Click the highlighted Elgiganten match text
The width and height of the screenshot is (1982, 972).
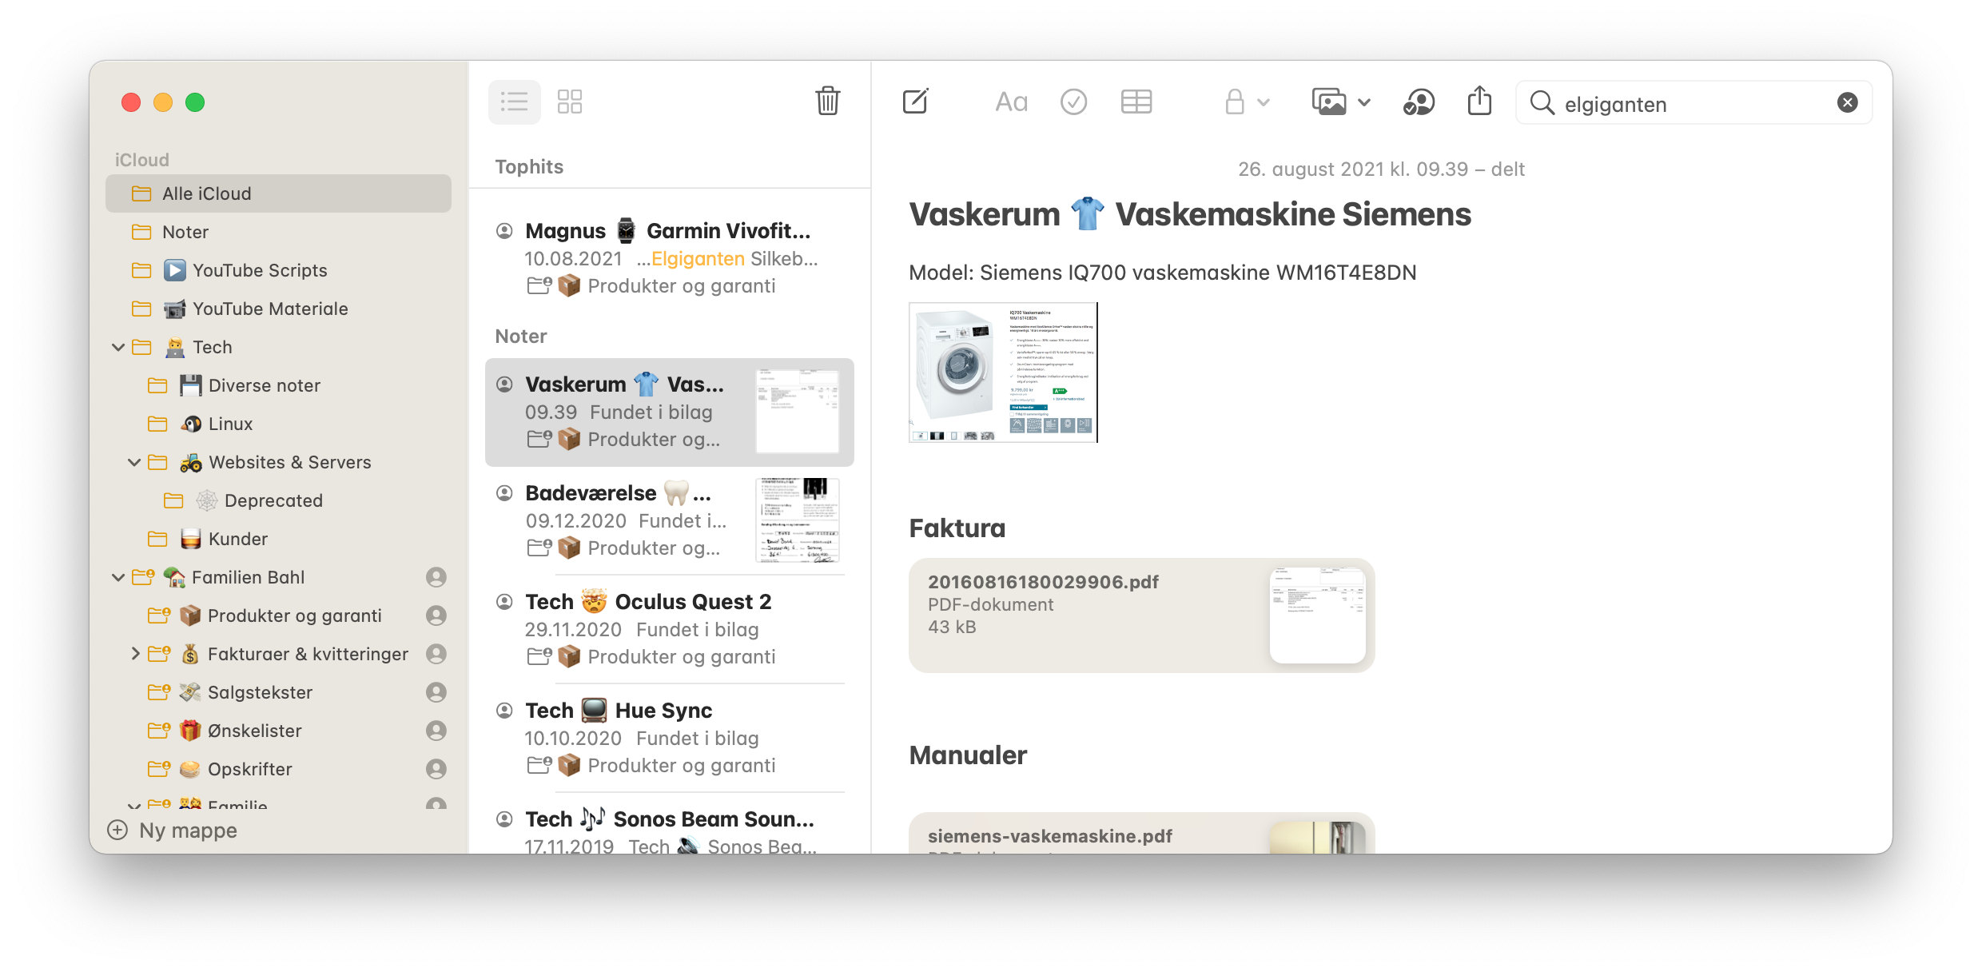coord(698,259)
